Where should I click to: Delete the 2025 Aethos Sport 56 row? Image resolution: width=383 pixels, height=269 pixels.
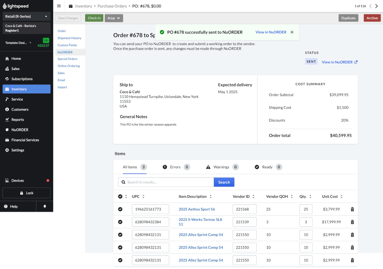[x=352, y=209]
